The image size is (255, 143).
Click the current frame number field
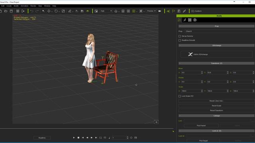[x=119, y=138]
